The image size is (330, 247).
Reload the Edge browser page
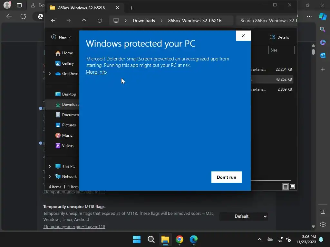click(23, 16)
